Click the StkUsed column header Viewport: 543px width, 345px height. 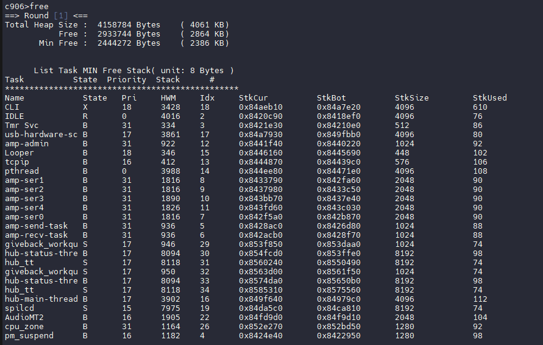point(489,98)
